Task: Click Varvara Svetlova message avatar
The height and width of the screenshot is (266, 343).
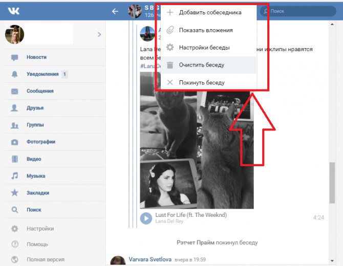Action: [x=118, y=261]
